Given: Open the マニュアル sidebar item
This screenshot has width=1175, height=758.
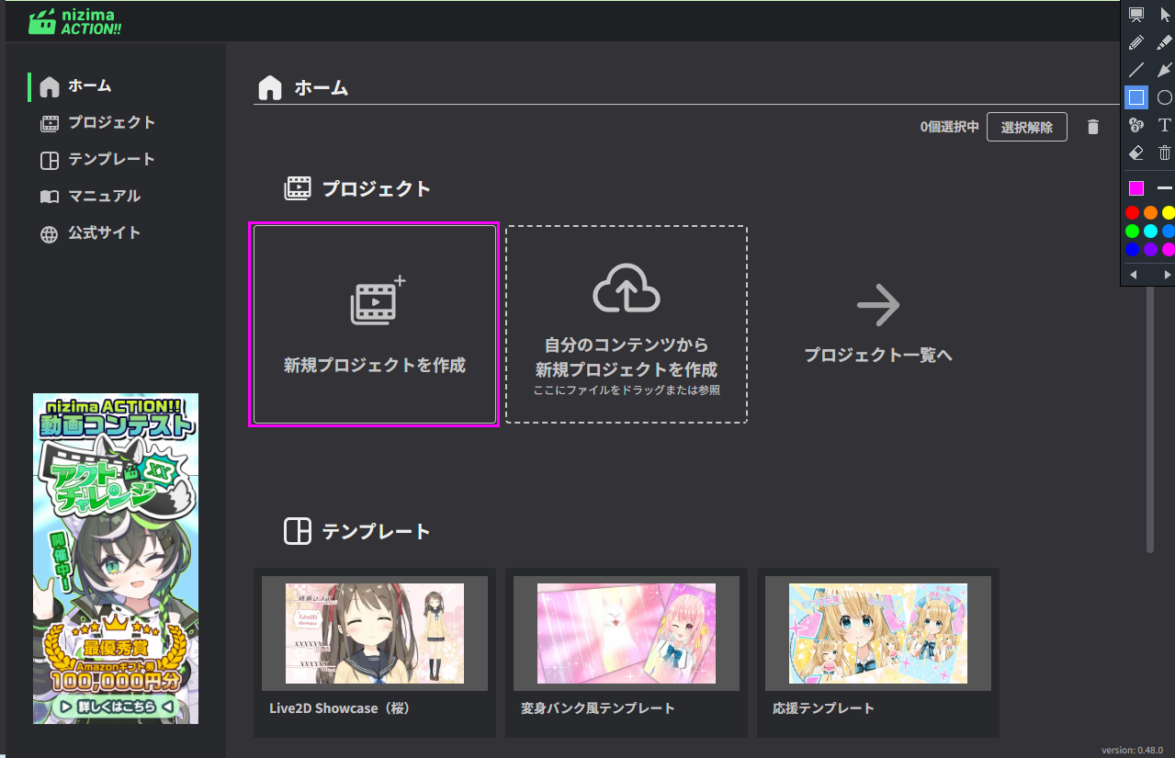Looking at the screenshot, I should (x=103, y=196).
